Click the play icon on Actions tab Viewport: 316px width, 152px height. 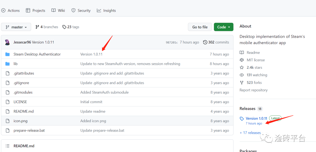coord(3,11)
